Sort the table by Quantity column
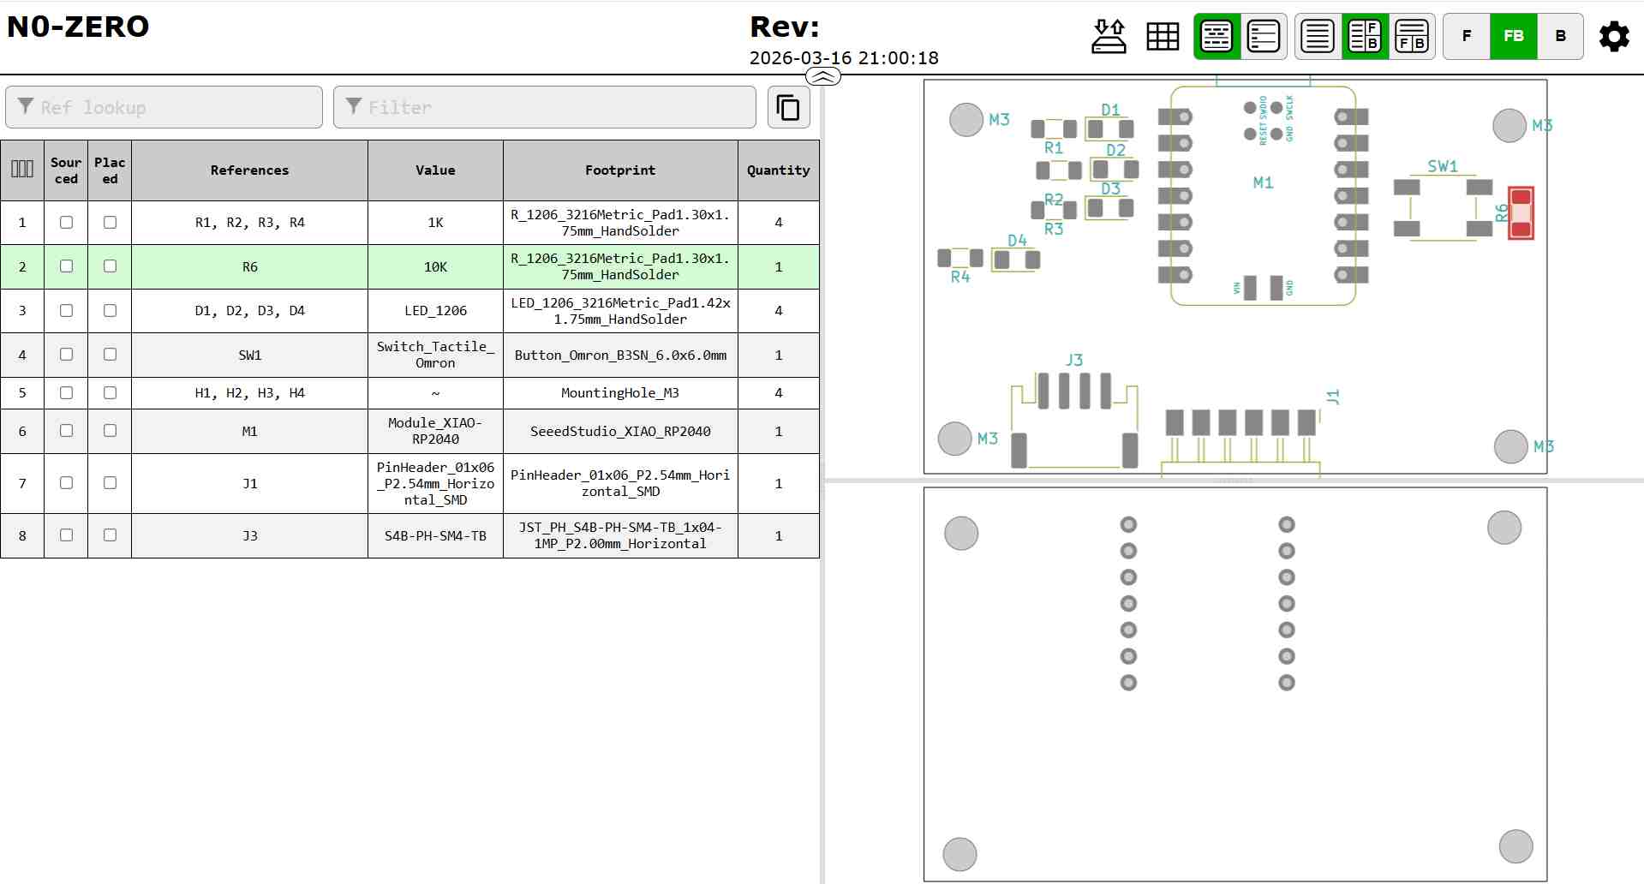Viewport: 1644px width, 884px height. pos(778,170)
